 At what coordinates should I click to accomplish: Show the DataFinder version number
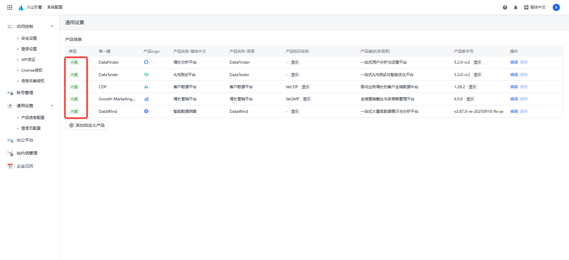coord(477,62)
